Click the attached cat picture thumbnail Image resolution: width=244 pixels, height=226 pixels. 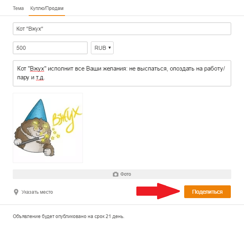tap(48, 128)
